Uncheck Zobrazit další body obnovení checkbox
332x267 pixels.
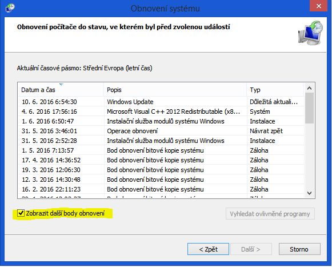click(x=21, y=213)
